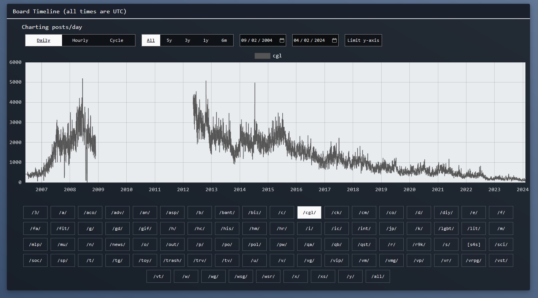The height and width of the screenshot is (298, 538).
Task: Select the /vt/ board
Action: pyautogui.click(x=159, y=276)
